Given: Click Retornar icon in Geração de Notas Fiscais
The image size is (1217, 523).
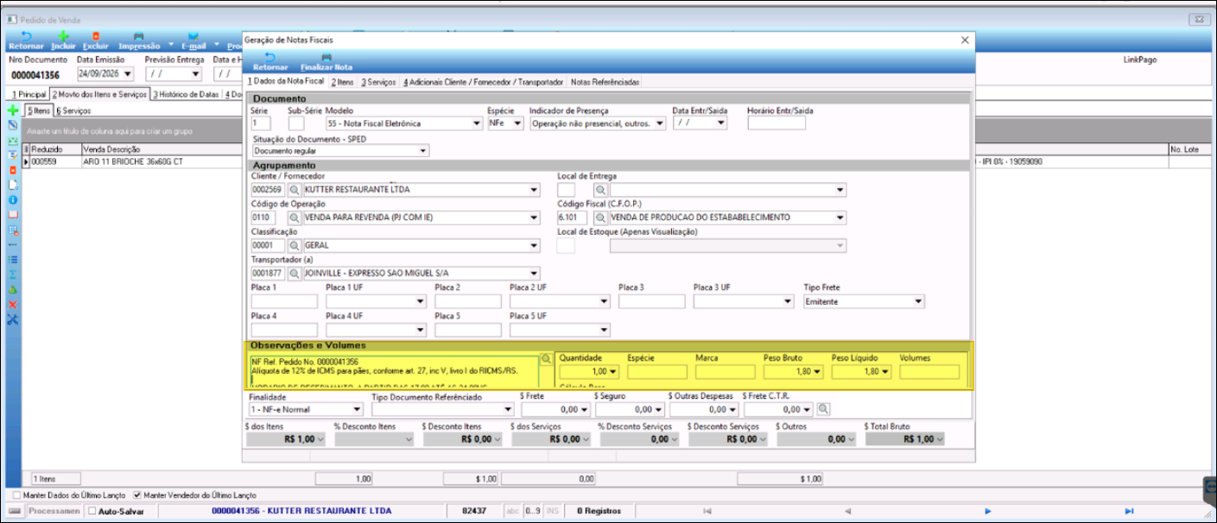Looking at the screenshot, I should coord(270,57).
